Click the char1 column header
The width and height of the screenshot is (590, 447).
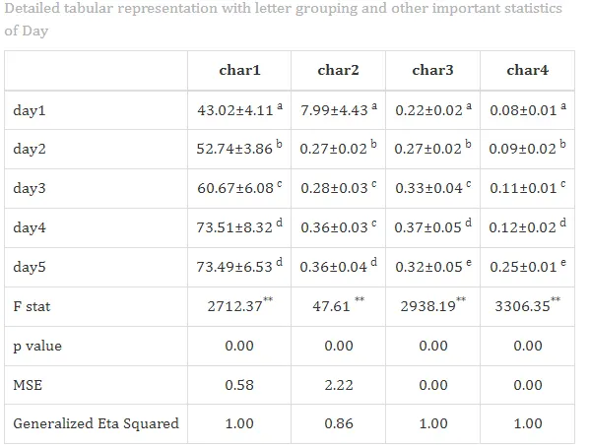tap(239, 70)
